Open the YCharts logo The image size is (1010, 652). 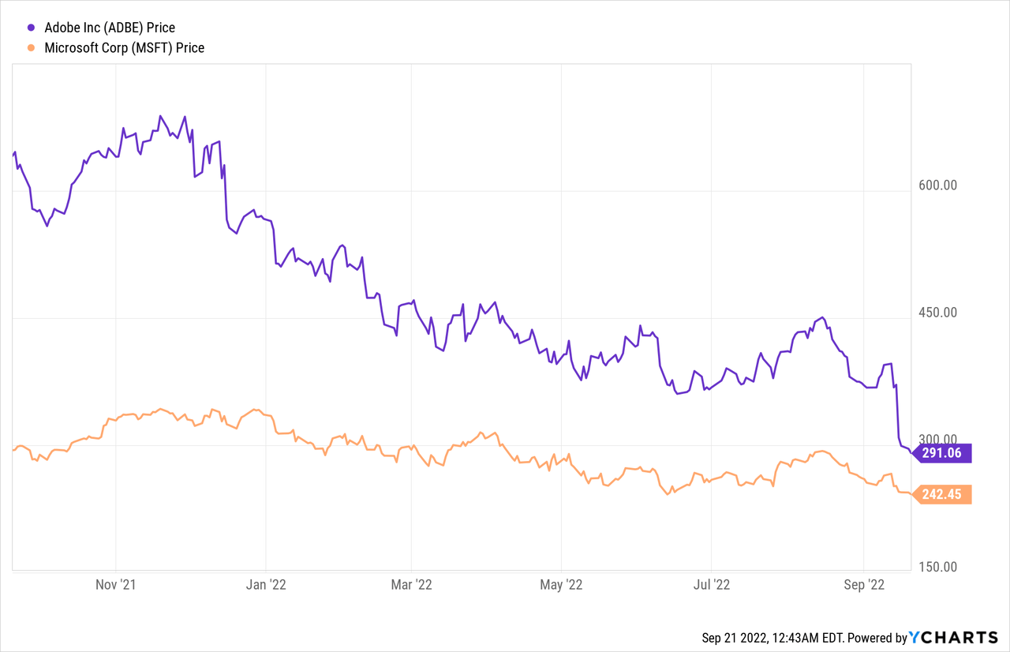click(953, 637)
